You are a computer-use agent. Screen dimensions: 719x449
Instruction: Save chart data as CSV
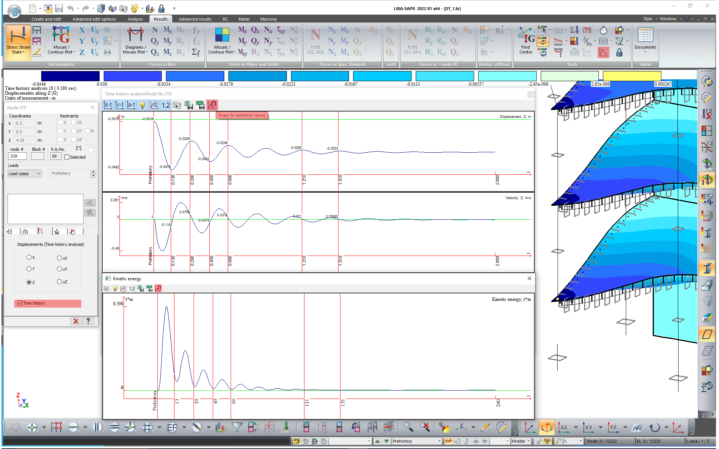click(201, 105)
